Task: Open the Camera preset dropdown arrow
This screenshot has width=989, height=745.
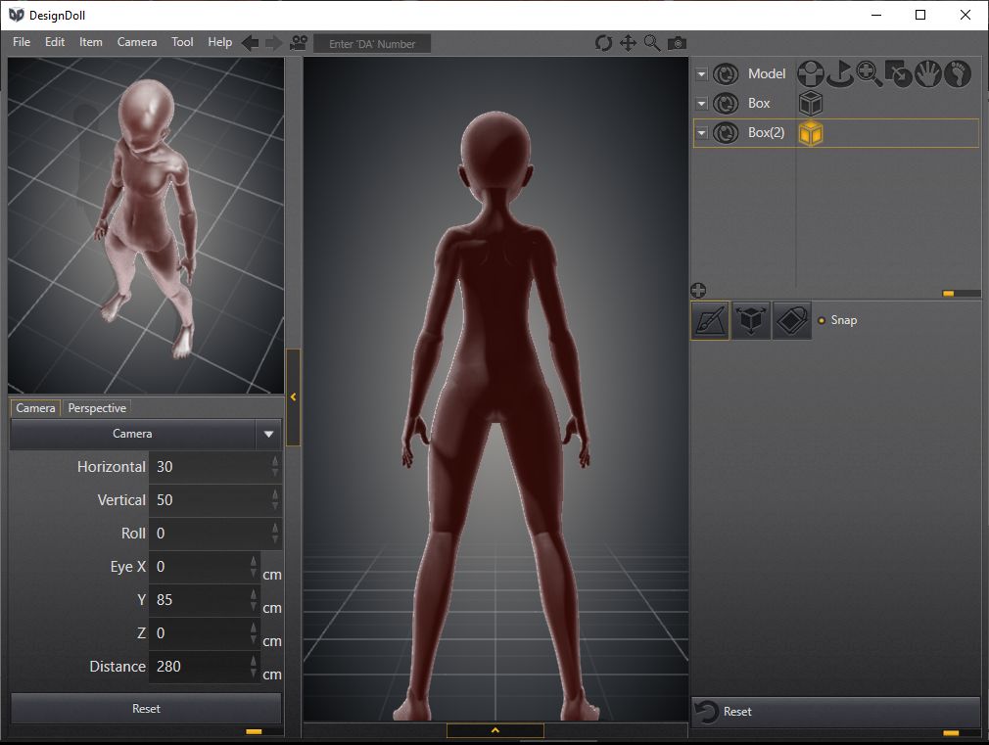Action: (268, 434)
